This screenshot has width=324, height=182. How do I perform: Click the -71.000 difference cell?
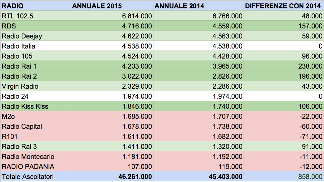click(283, 136)
